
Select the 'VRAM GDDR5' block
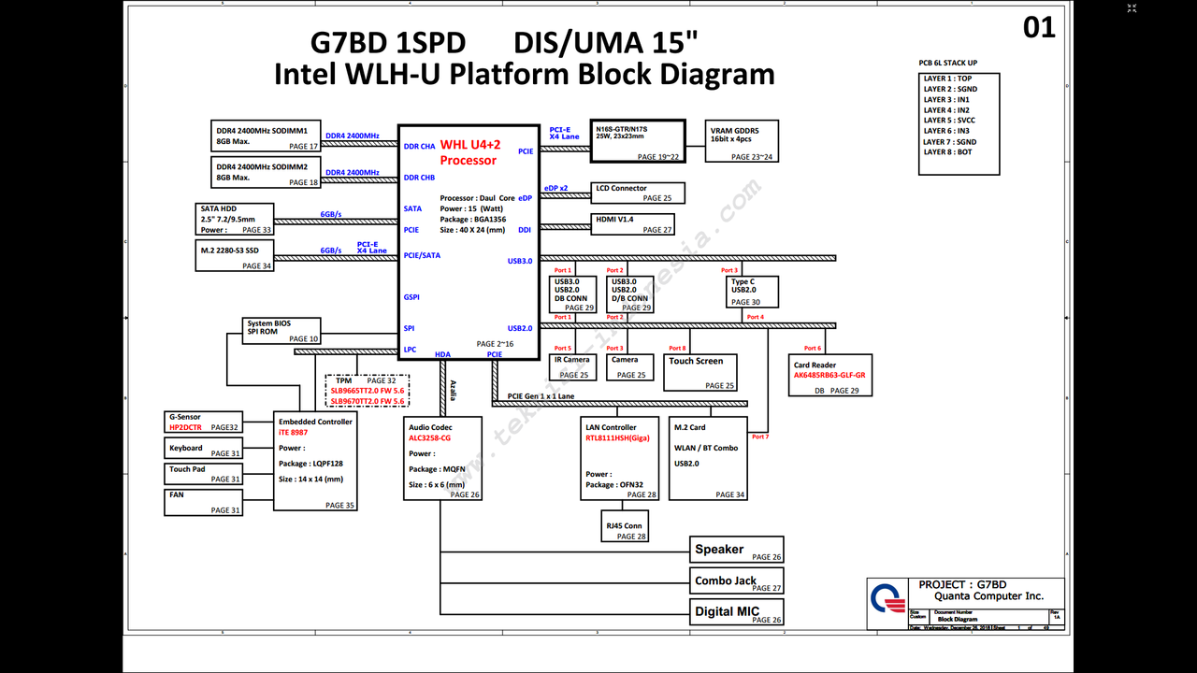tap(741, 141)
